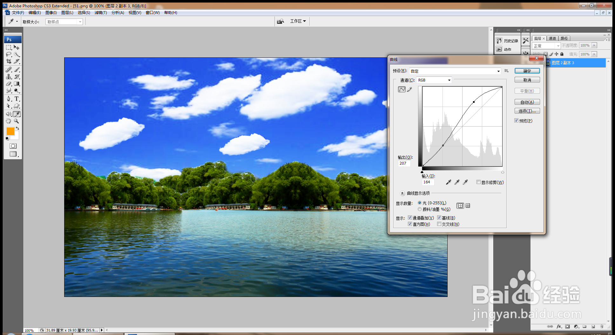The width and height of the screenshot is (615, 335).
Task: Select the Clone Stamp tool
Action: pos(9,76)
